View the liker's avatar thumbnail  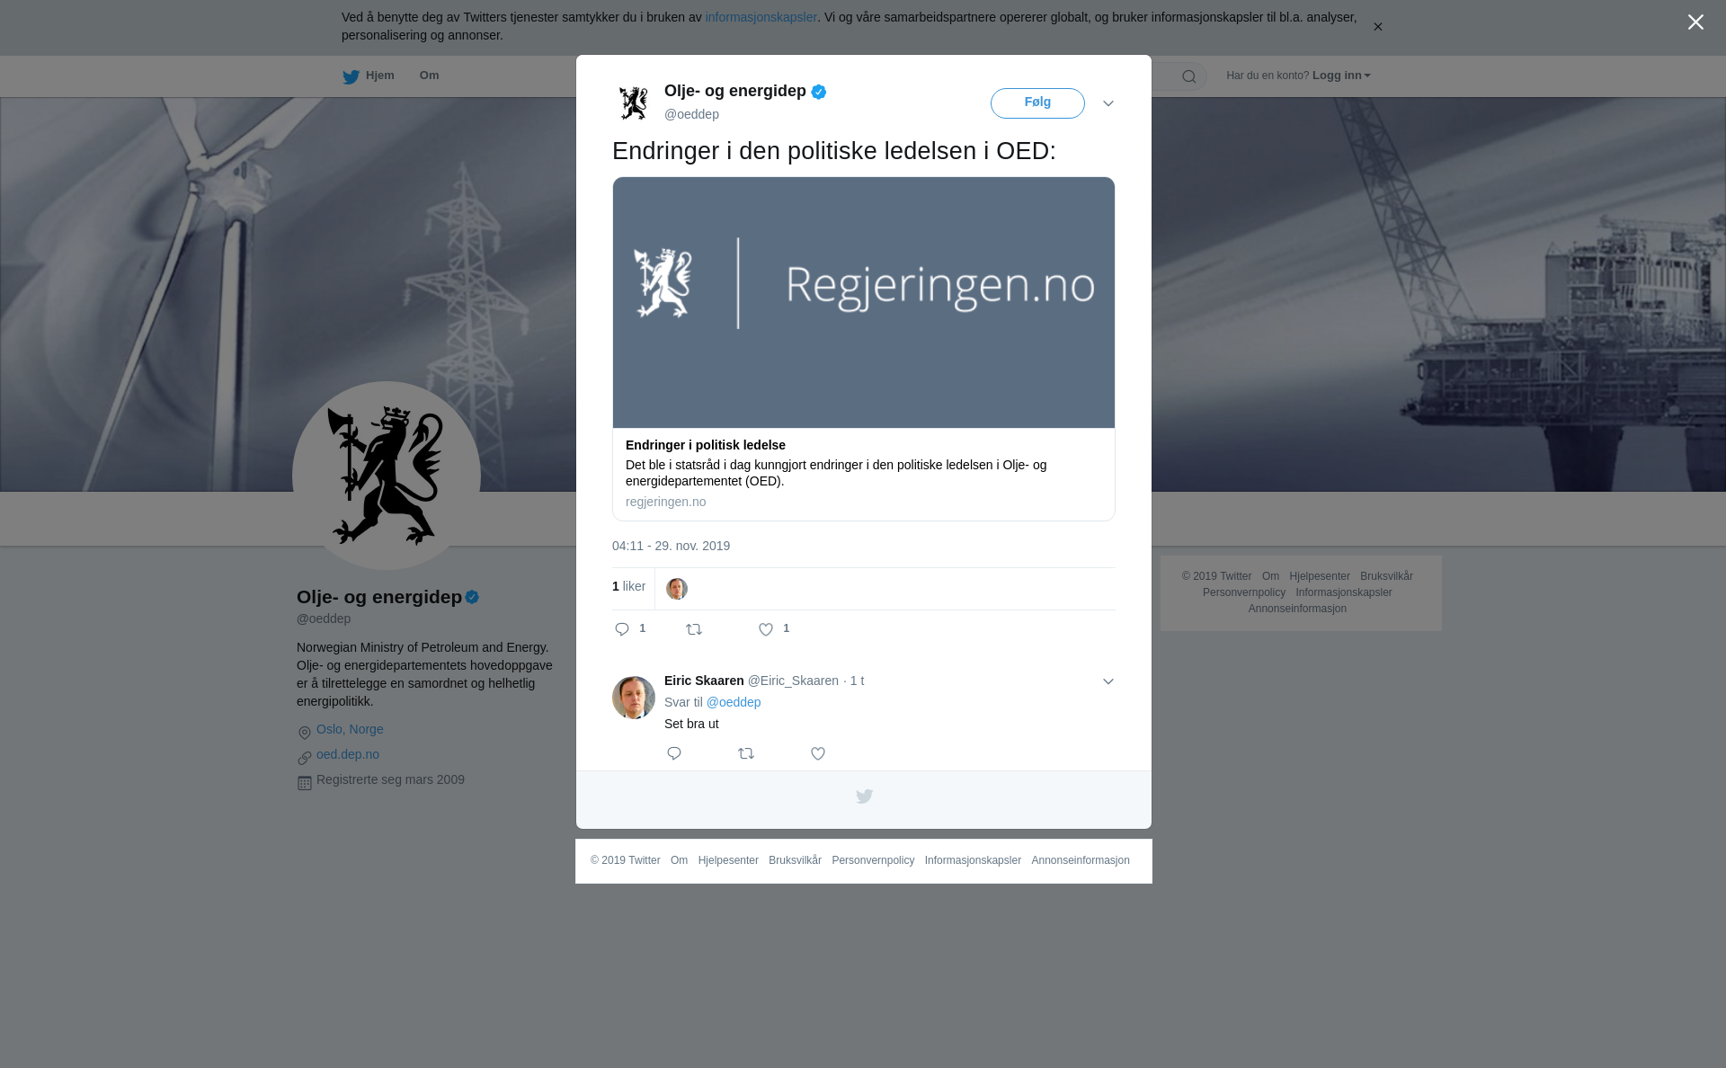click(677, 589)
